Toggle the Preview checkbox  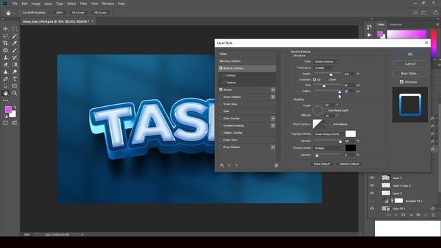click(402, 82)
